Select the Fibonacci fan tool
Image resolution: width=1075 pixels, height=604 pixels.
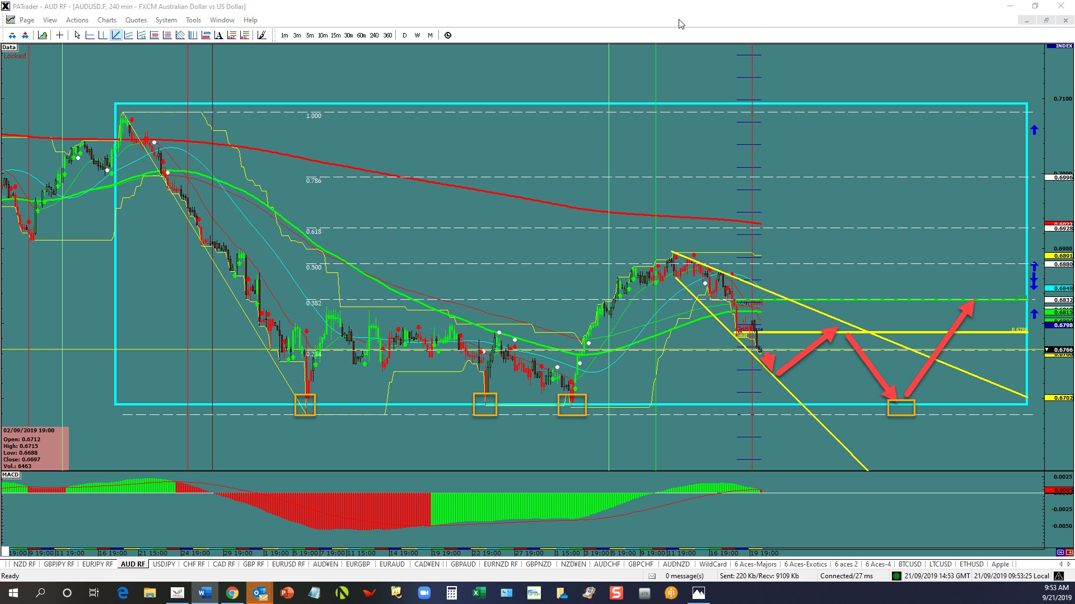tap(180, 35)
